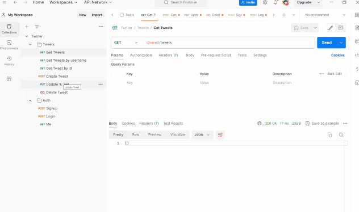Open the tab list dropdown chevron
This screenshot has width=359, height=212.
coord(294,15)
